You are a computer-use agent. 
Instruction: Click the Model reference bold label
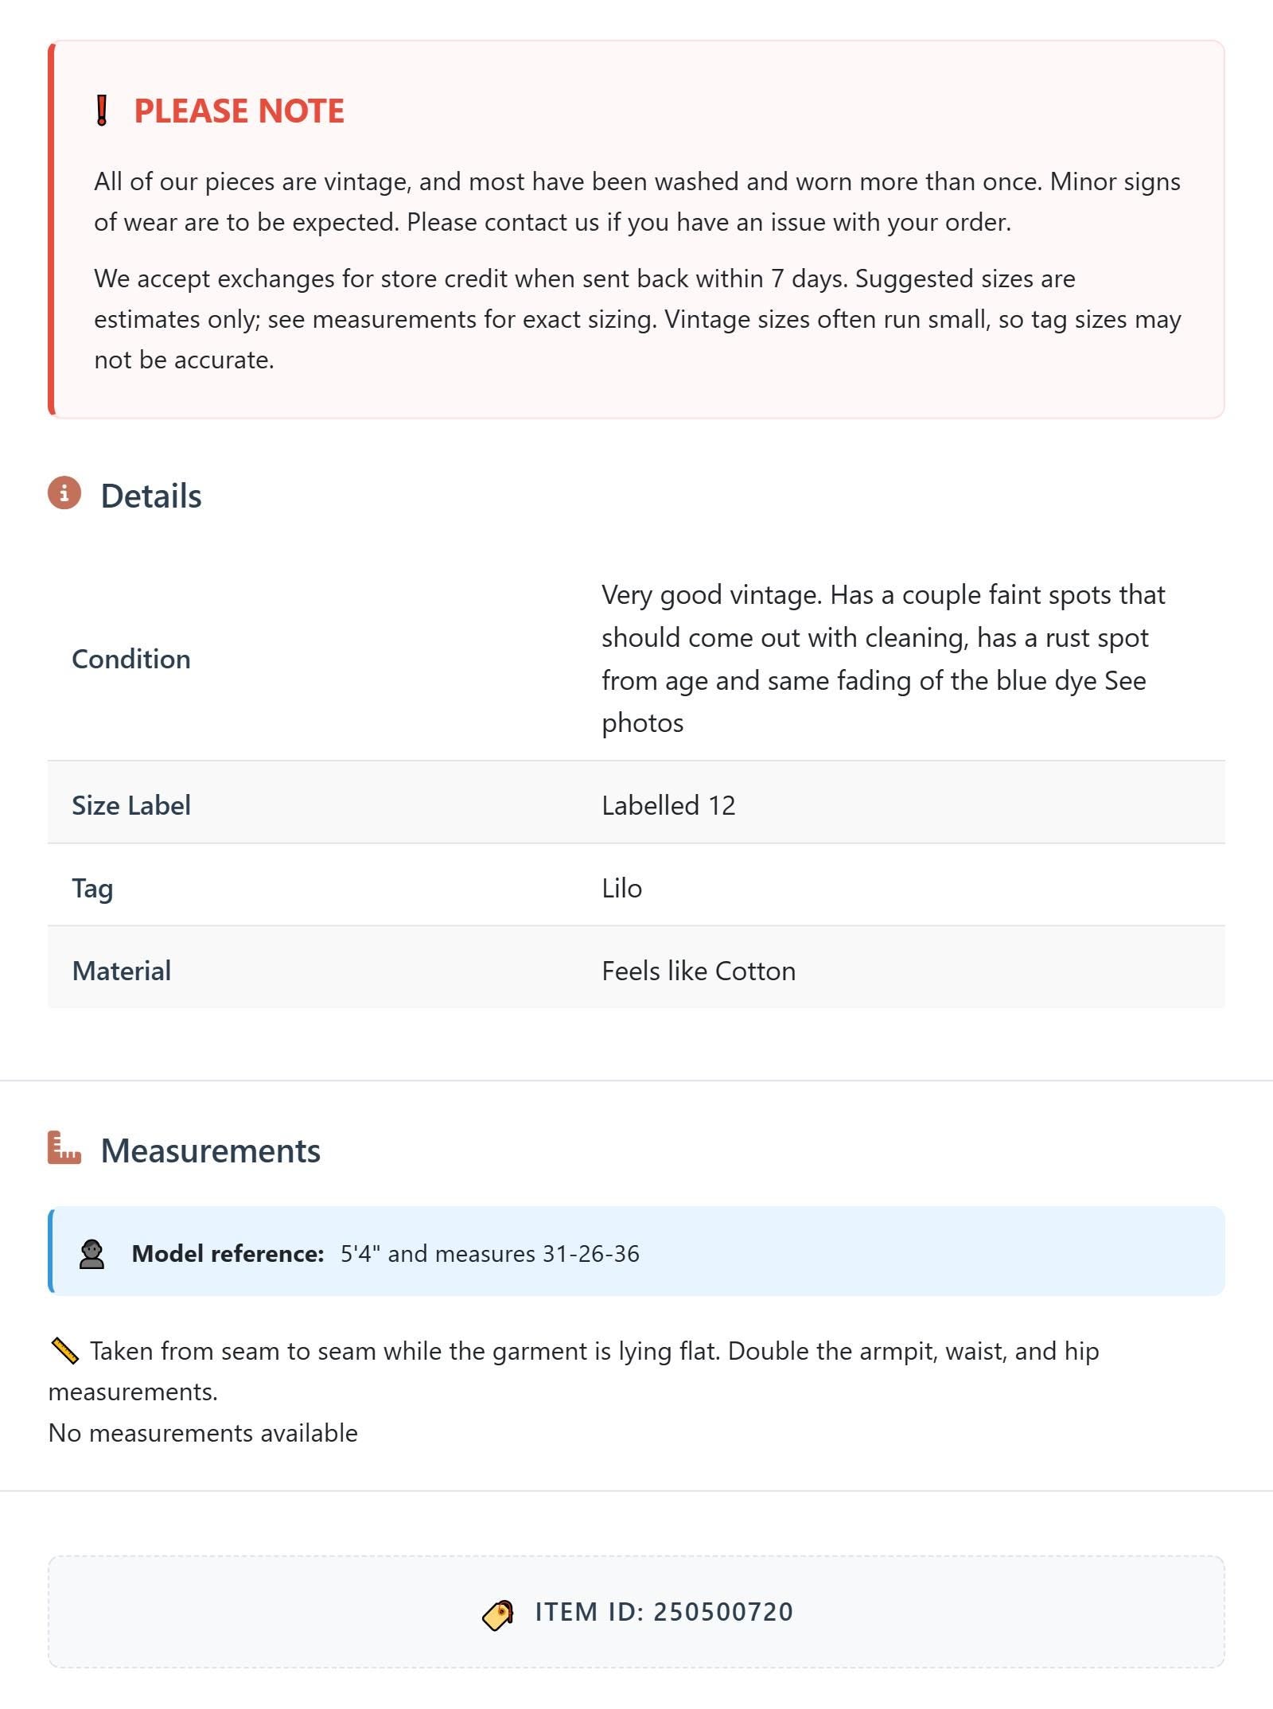pos(228,1254)
